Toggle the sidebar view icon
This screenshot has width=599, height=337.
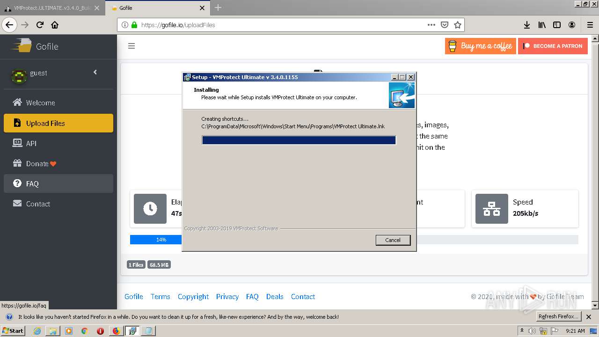pos(557,25)
